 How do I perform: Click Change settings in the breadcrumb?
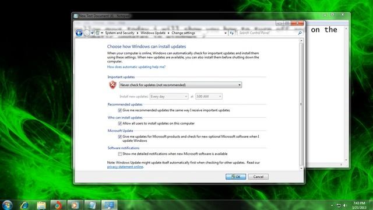(x=183, y=33)
